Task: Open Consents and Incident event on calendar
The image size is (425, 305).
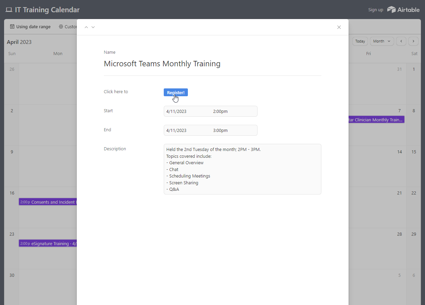Action: click(48, 202)
